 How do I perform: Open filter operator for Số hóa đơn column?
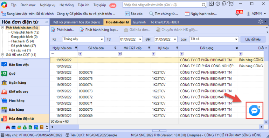(x=80, y=54)
